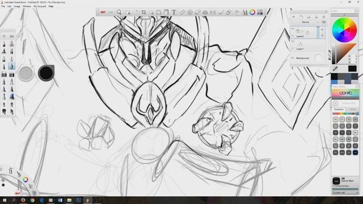Pick a hue on the color wheel

344,30
